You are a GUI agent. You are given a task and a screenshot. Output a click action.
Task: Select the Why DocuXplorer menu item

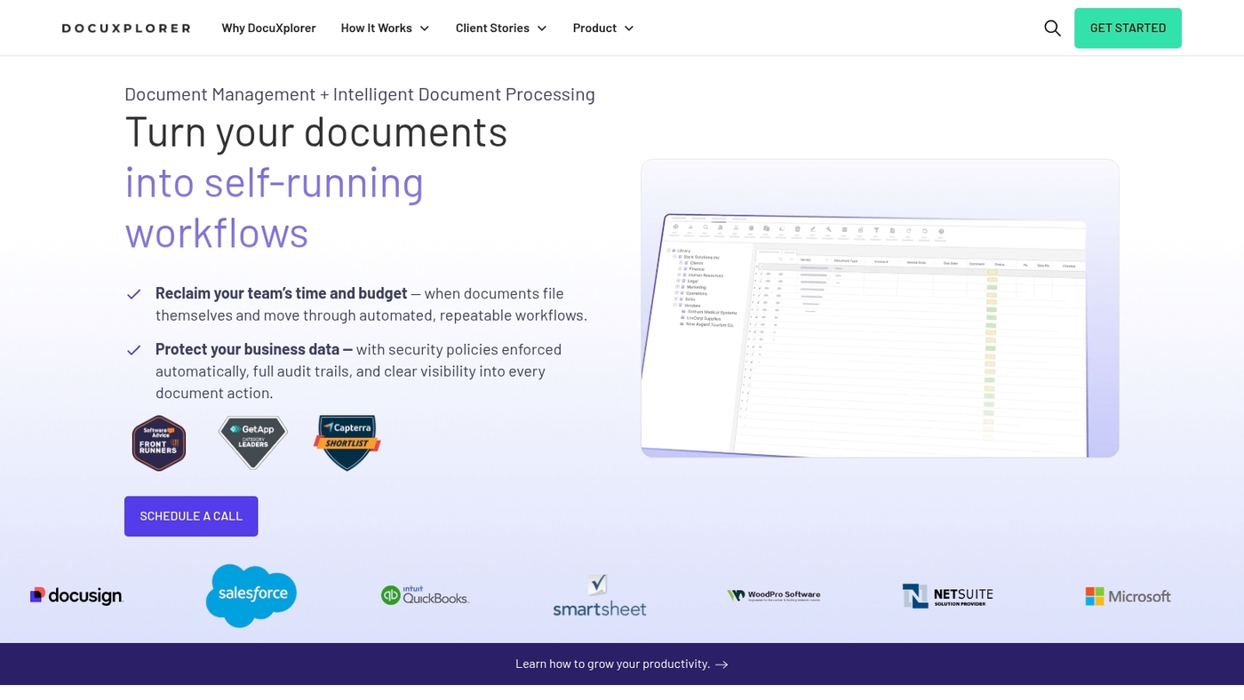pos(268,28)
